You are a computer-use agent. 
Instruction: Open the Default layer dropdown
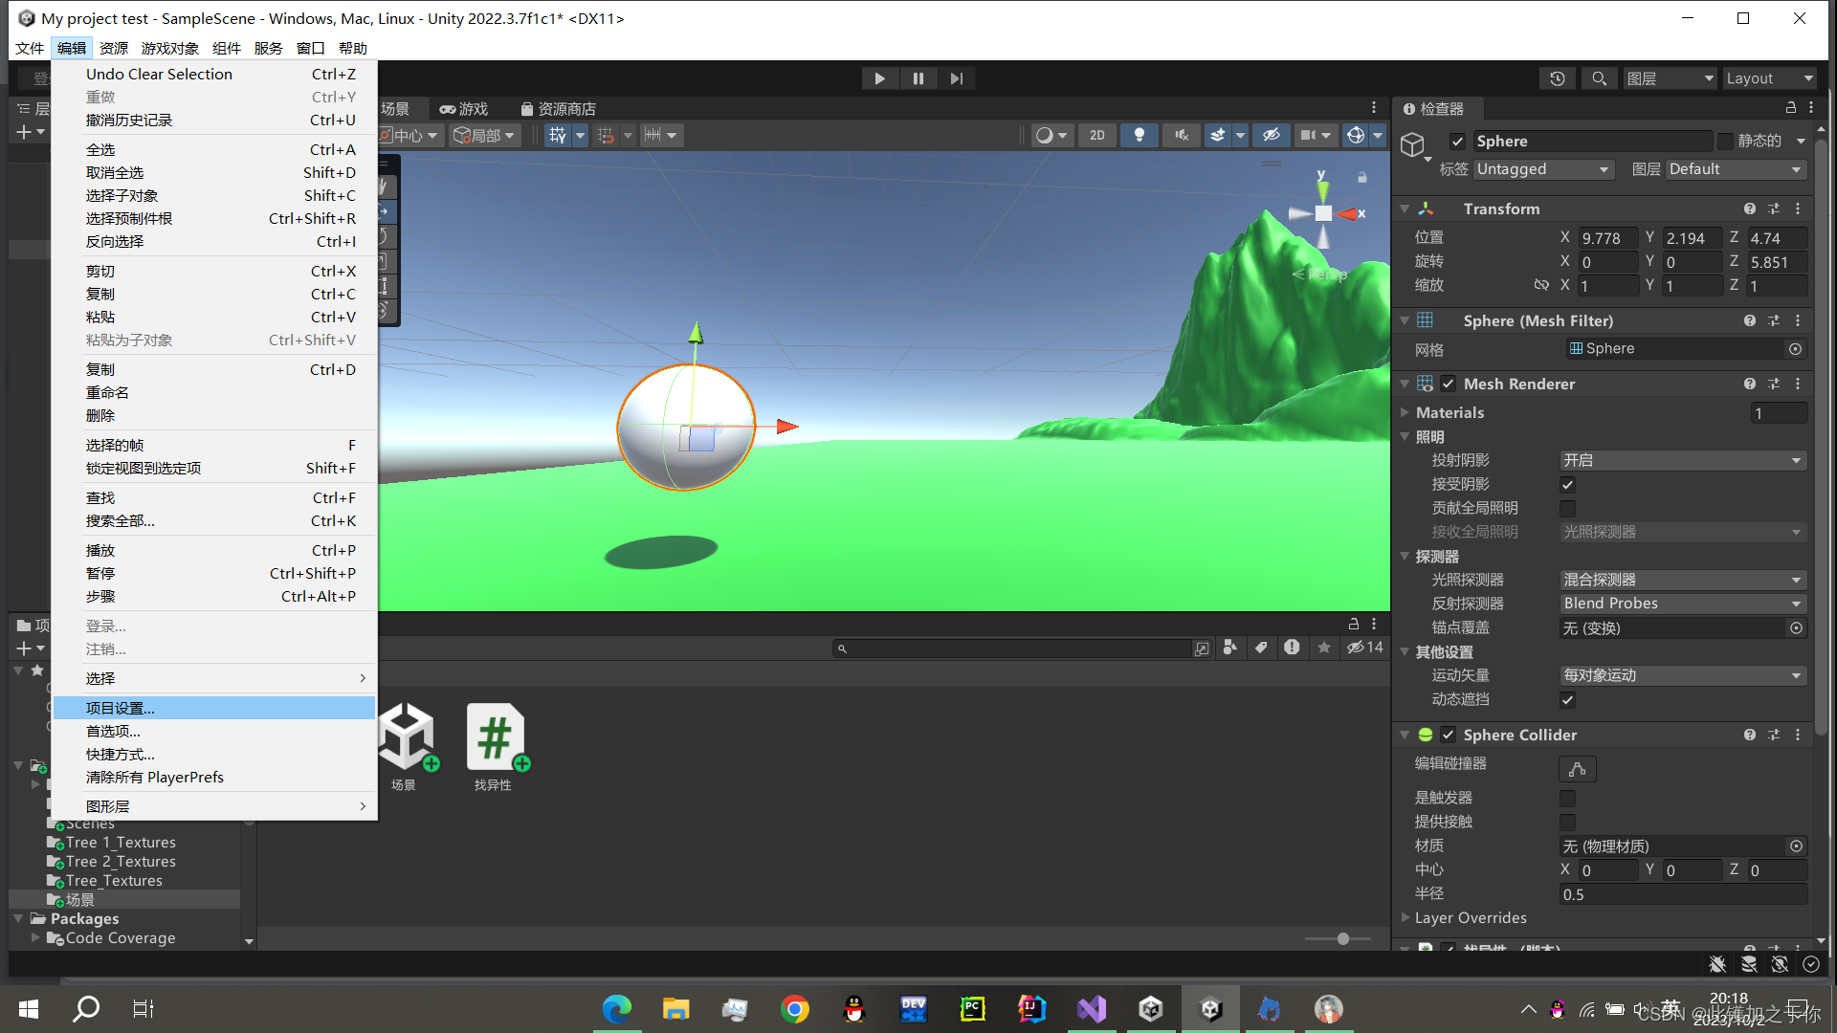(x=1736, y=169)
